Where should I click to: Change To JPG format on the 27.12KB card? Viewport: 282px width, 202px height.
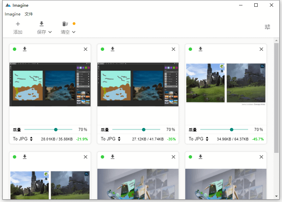(x=111, y=139)
